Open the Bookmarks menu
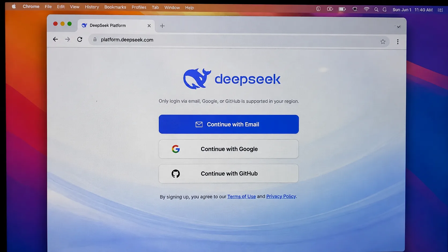 [115, 7]
